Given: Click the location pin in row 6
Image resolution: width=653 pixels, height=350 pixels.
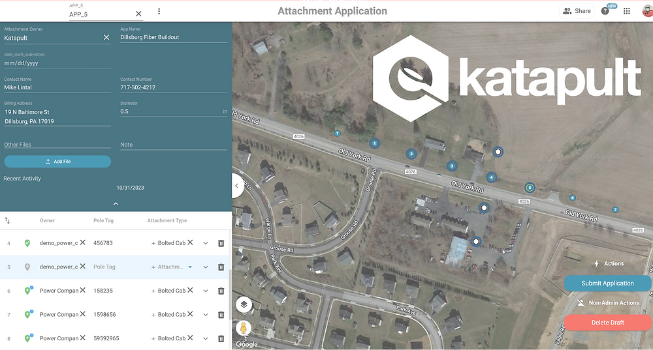Looking at the screenshot, I should pos(27,291).
